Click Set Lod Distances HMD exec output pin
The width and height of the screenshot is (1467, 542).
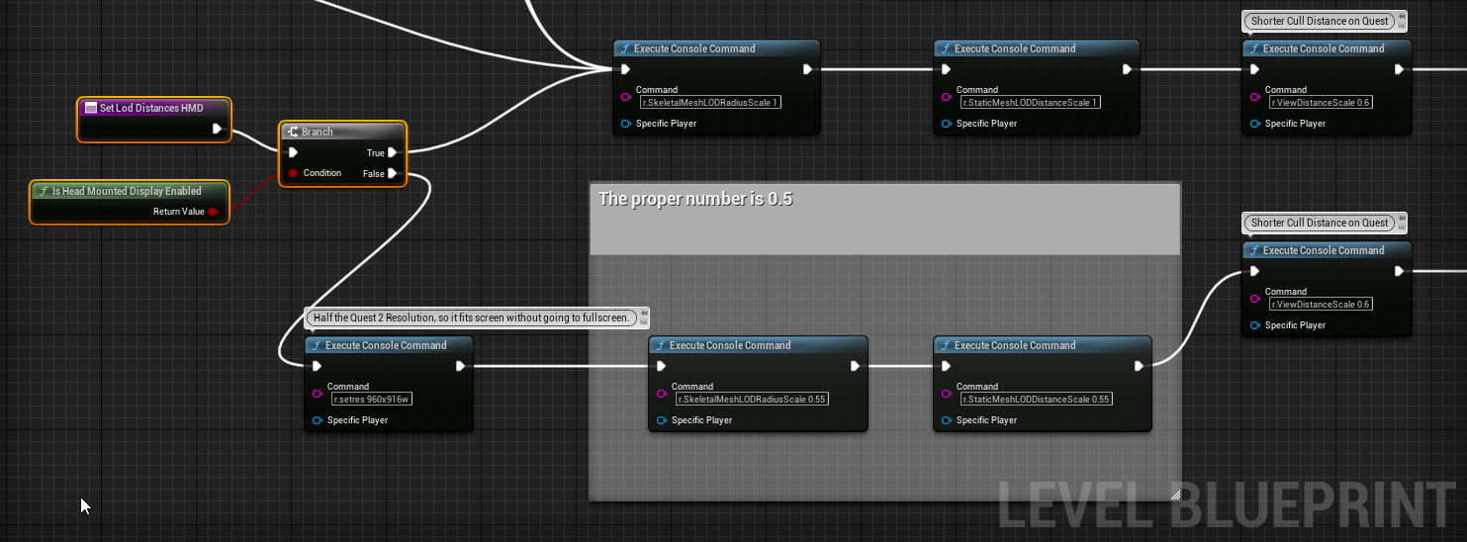click(218, 129)
